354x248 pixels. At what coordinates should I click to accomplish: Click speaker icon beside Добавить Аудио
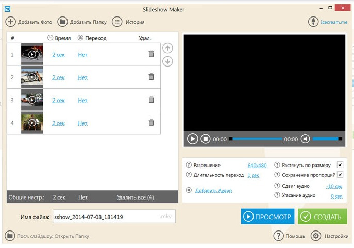189,190
